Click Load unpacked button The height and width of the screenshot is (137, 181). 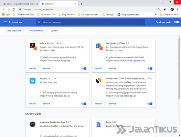[14, 31]
